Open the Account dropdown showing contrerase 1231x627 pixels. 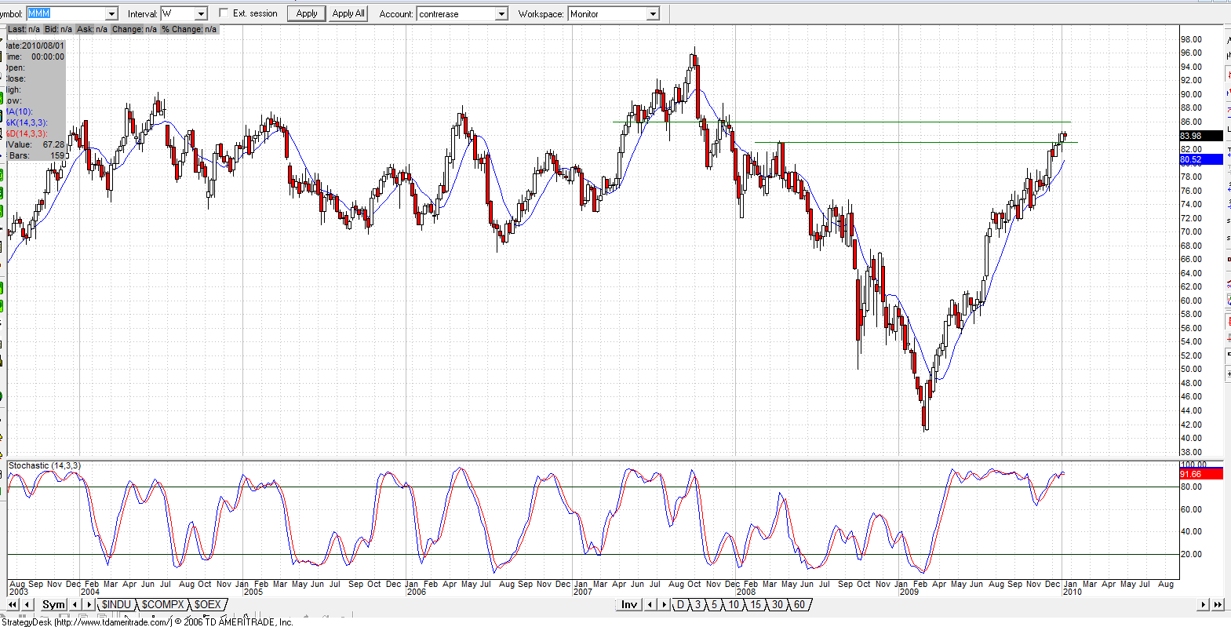[x=501, y=14]
